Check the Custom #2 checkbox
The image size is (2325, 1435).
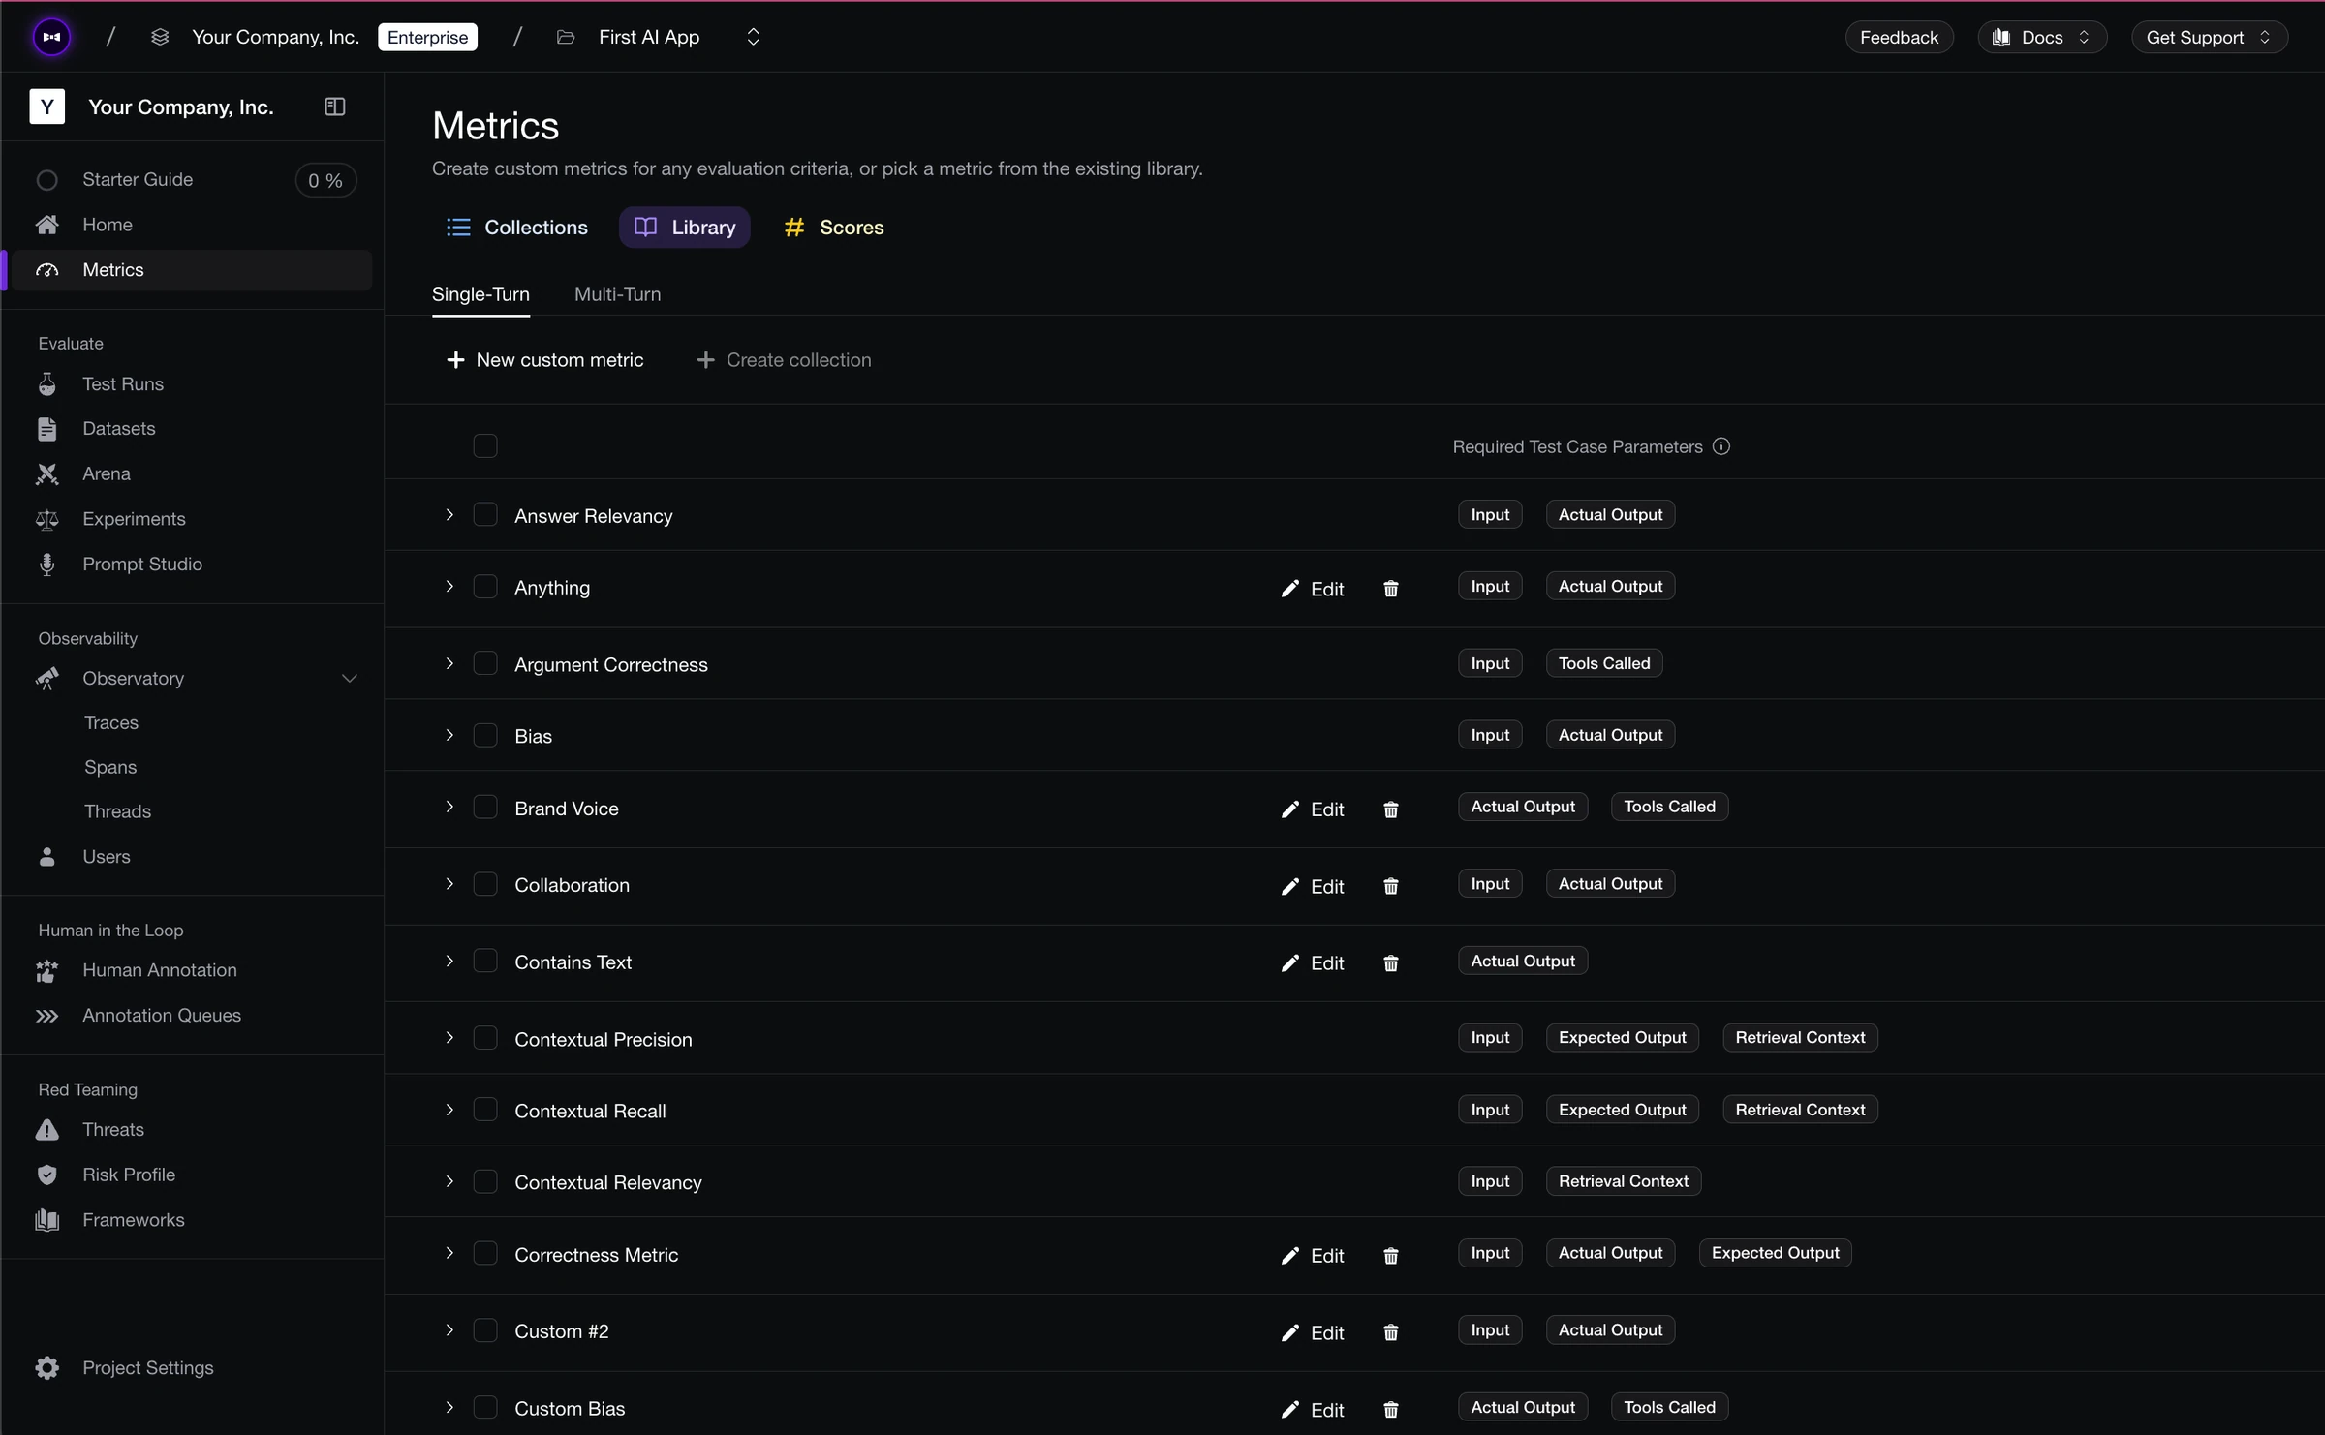485,1330
